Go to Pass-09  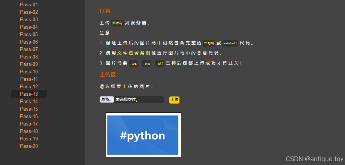coord(29,64)
